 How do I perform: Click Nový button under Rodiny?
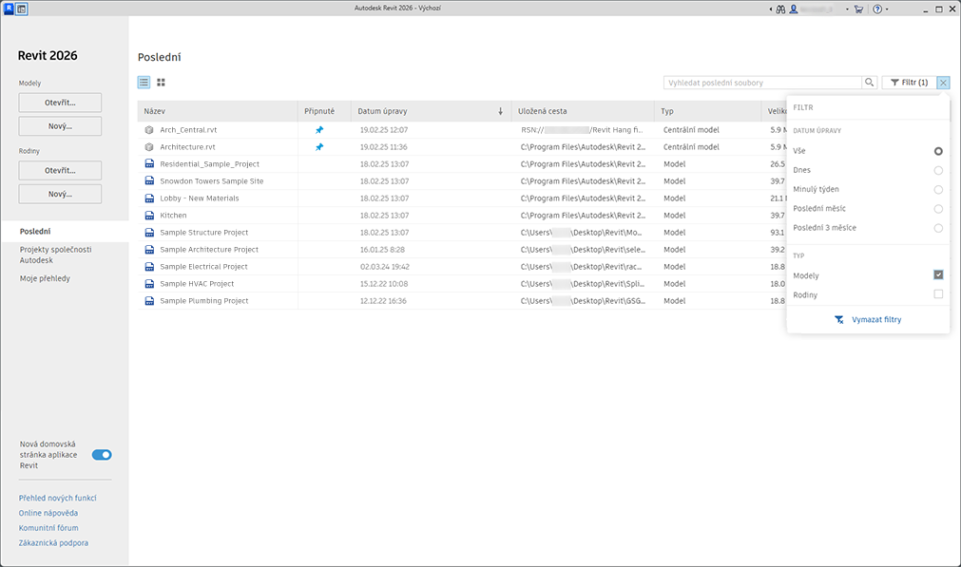[x=60, y=194]
